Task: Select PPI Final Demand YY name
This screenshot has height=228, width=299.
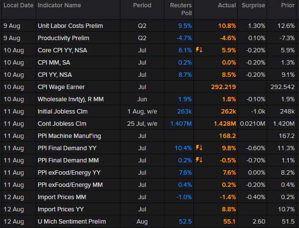Action: (67, 148)
